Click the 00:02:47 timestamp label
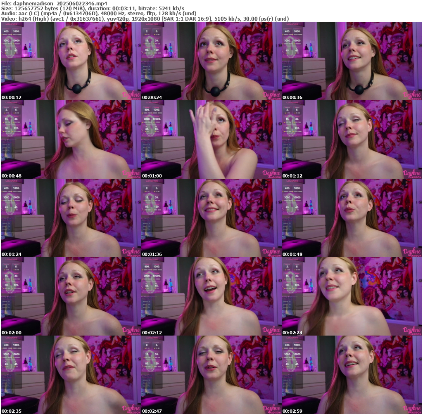This screenshot has height=414, width=423. 152,411
